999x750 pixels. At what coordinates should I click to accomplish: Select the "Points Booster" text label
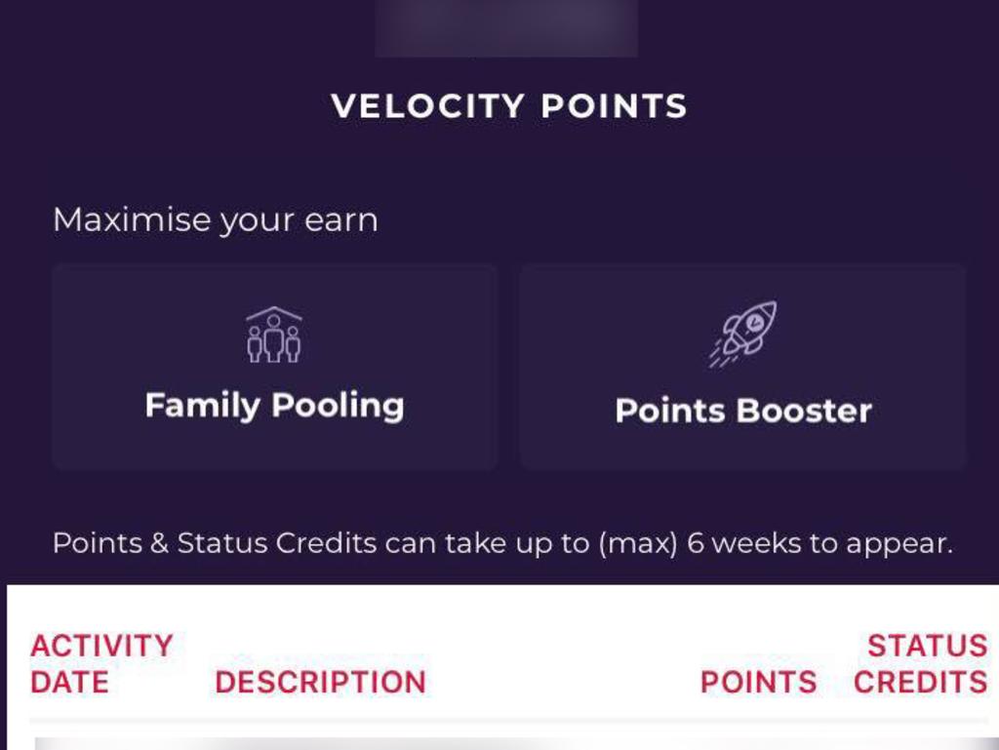743,411
